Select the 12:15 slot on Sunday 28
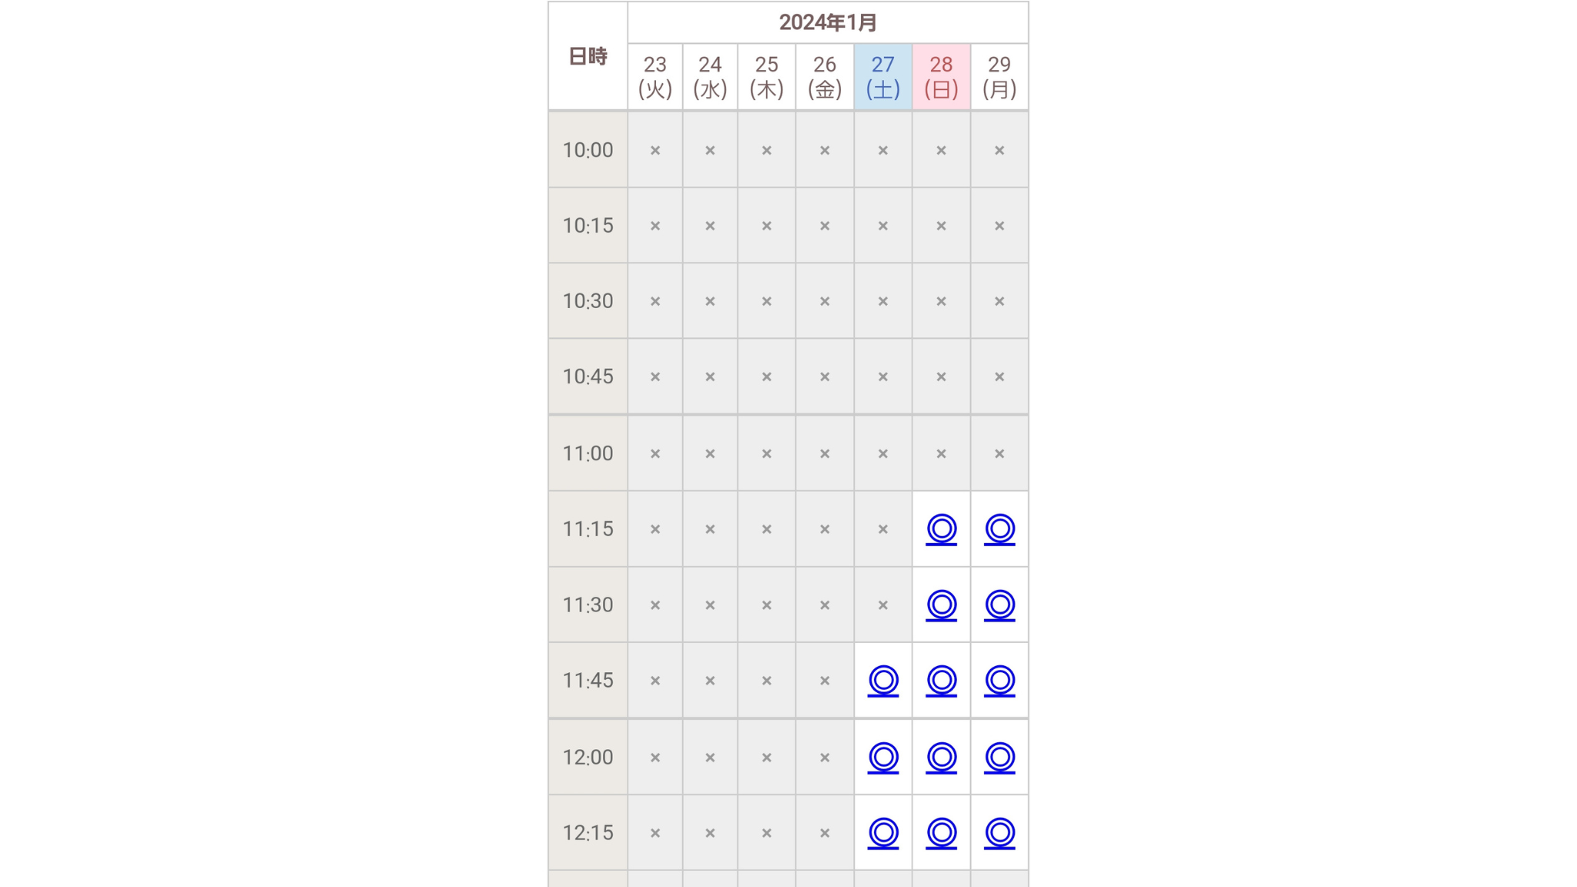The height and width of the screenshot is (887, 1577). [x=941, y=832]
